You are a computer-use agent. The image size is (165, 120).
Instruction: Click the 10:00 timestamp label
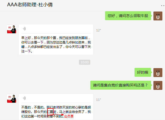click(x=84, y=62)
